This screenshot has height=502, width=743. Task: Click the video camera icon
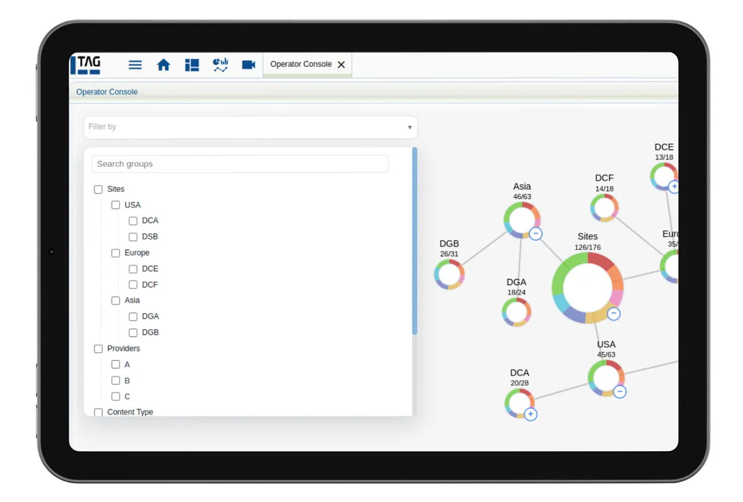pyautogui.click(x=249, y=65)
